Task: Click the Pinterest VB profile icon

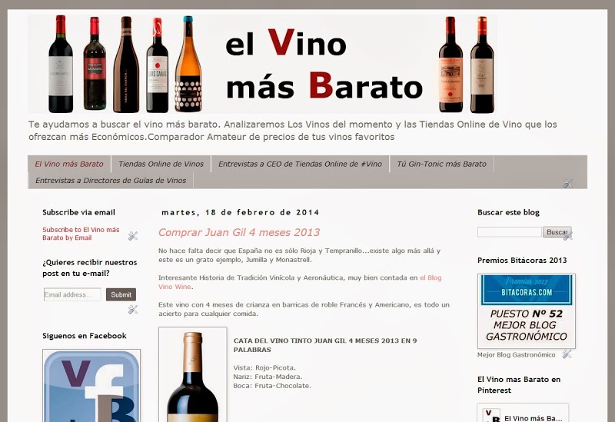Action: pos(490,415)
